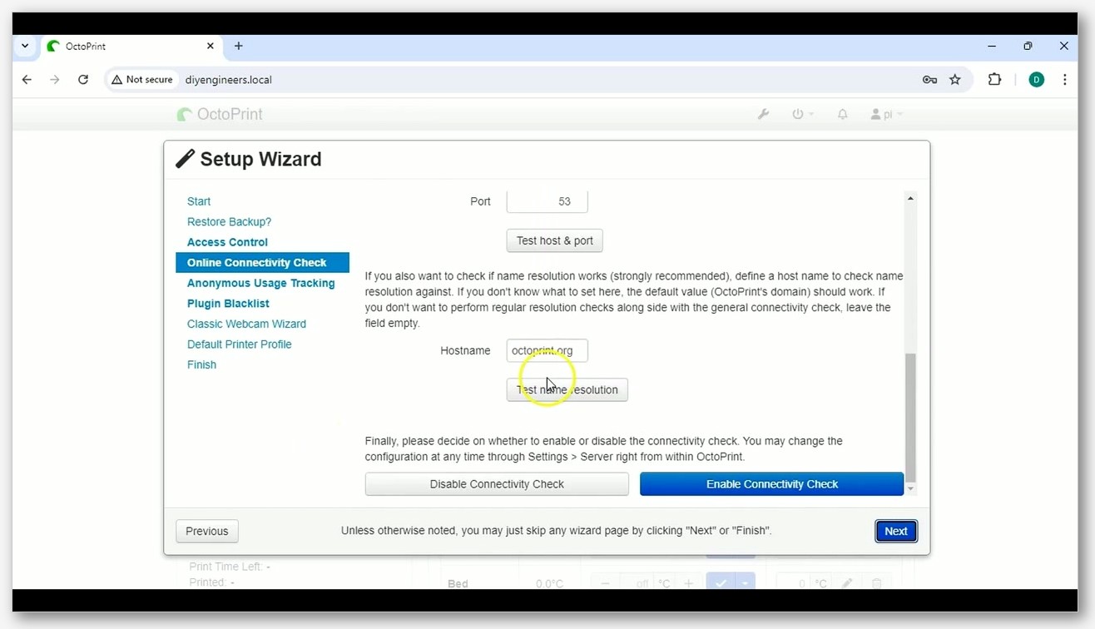Viewport: 1095px width, 629px height.
Task: Click the Setup Wizard pencil icon
Action: tap(186, 158)
